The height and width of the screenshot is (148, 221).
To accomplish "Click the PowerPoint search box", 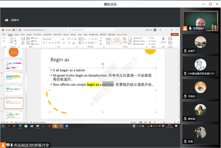I will pos(91,30).
